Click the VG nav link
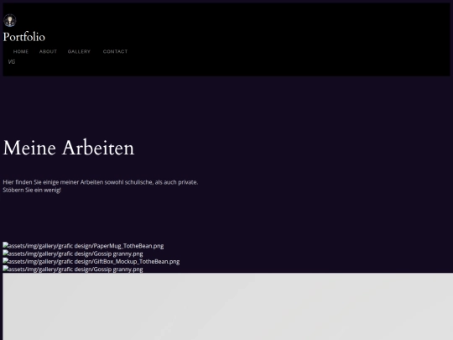The image size is (453, 340). click(x=12, y=61)
